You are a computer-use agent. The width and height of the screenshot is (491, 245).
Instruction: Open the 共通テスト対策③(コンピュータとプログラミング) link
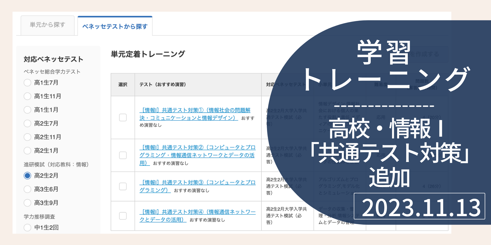click(x=197, y=186)
